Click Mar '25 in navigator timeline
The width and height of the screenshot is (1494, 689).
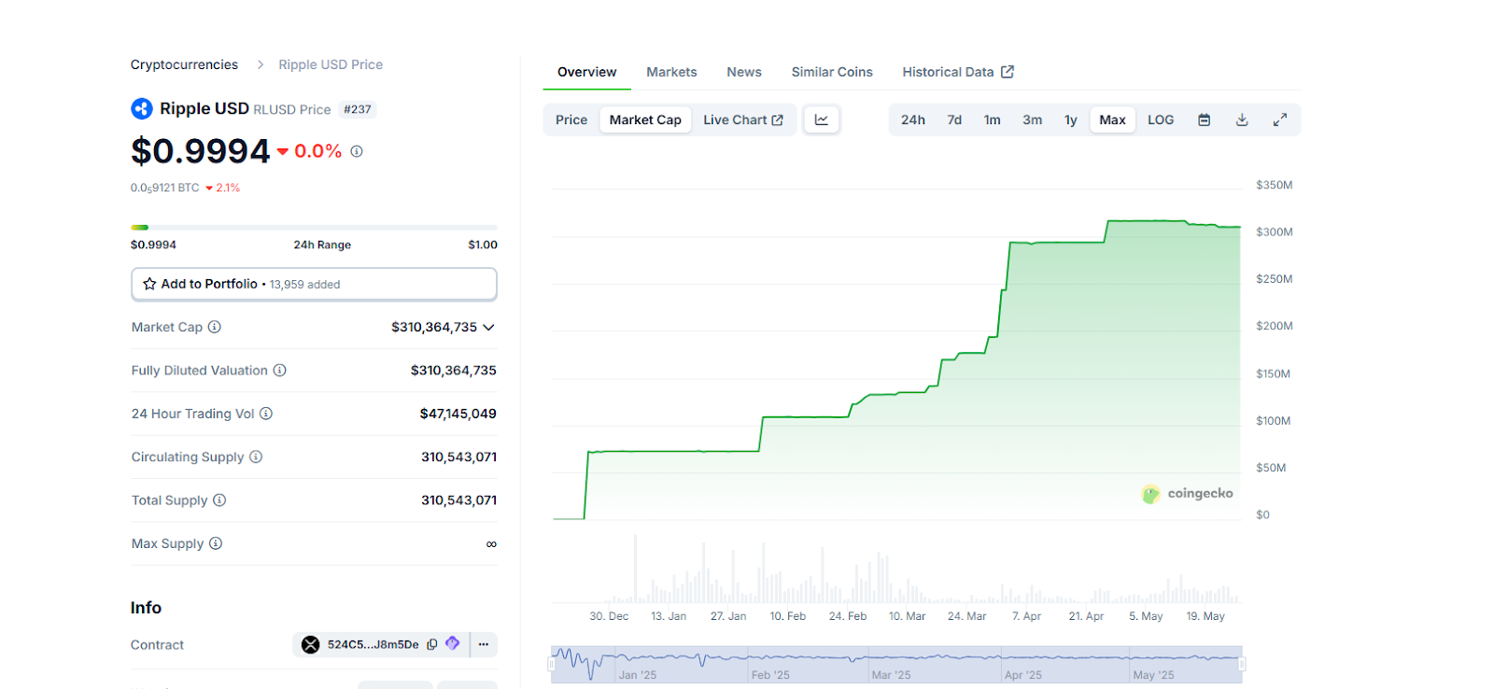tap(891, 675)
